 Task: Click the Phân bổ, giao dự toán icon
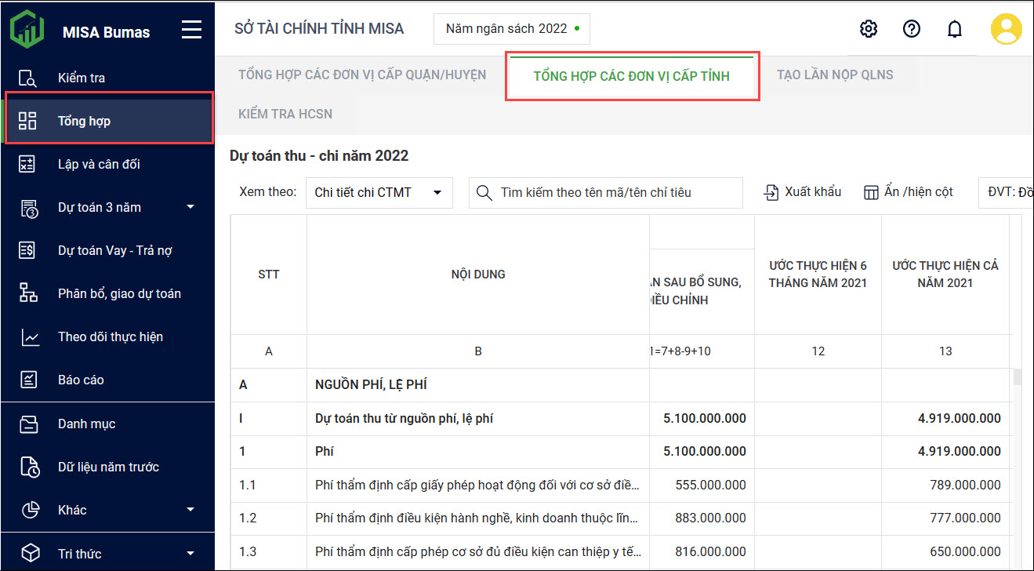[28, 293]
